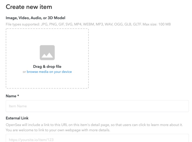
Task: Click the Item Name placeholder text
Action: tap(18, 106)
